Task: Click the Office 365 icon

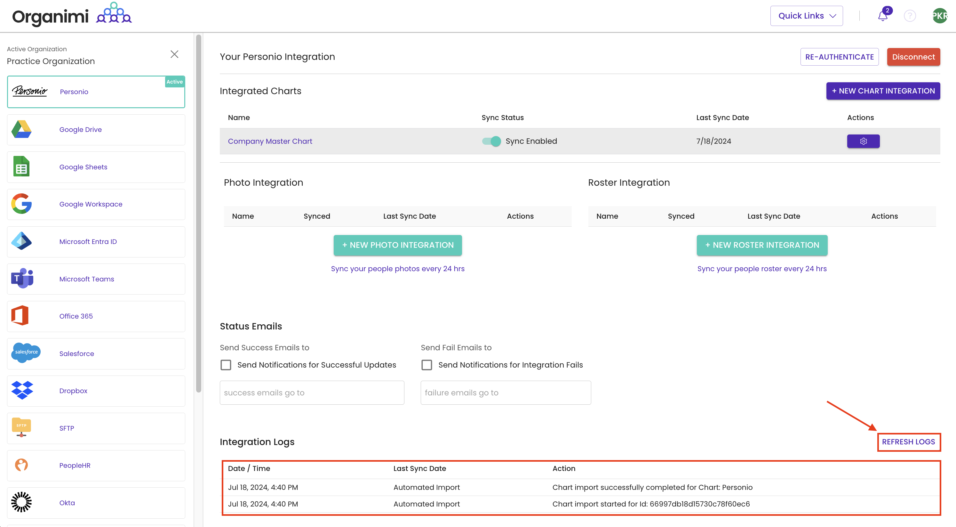Action: tap(20, 316)
